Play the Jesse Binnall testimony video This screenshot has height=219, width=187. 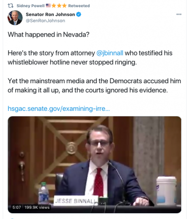tap(94, 164)
